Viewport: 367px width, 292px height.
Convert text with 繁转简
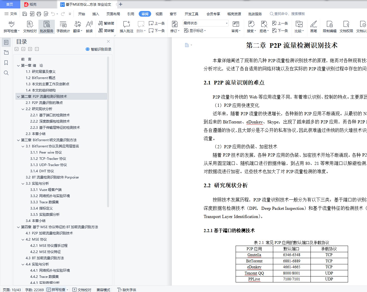click(106, 23)
